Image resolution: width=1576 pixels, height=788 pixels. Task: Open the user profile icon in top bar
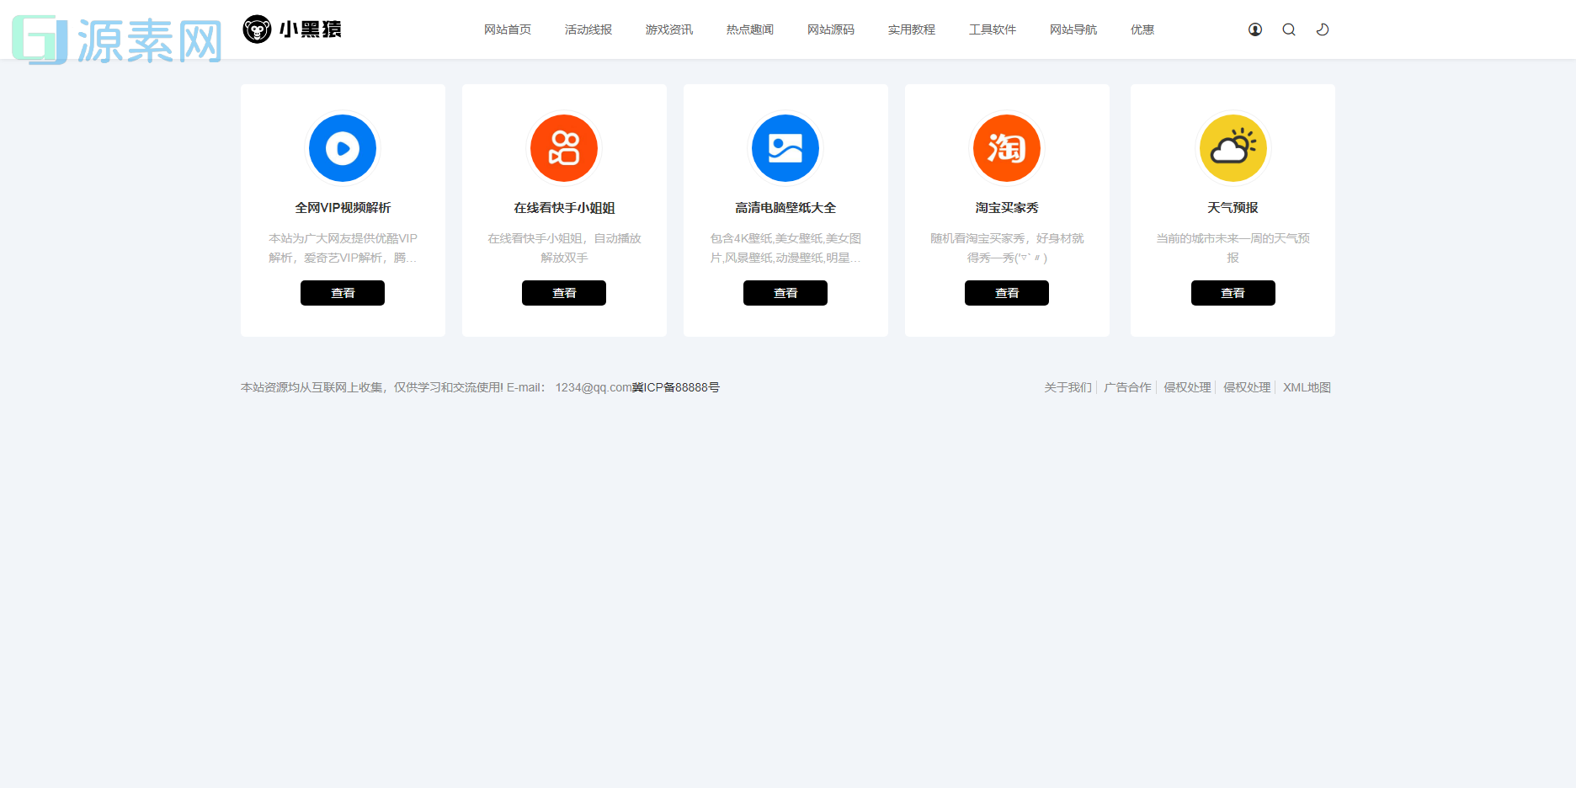click(x=1255, y=29)
